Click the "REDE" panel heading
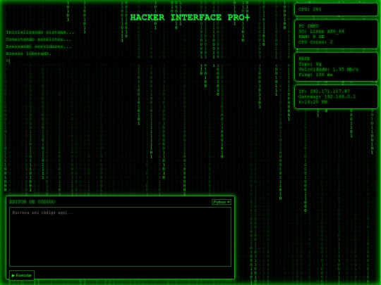The image size is (381, 285). 304,58
